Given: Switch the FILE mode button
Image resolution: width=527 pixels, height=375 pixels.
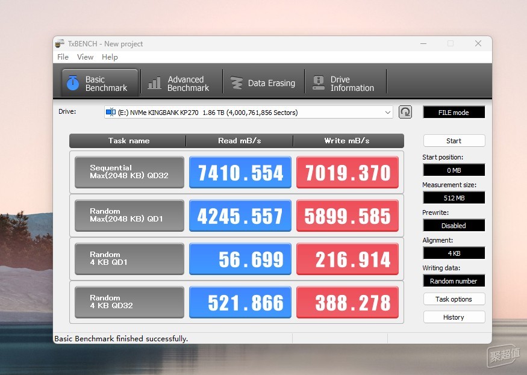Looking at the screenshot, I should 454,112.
